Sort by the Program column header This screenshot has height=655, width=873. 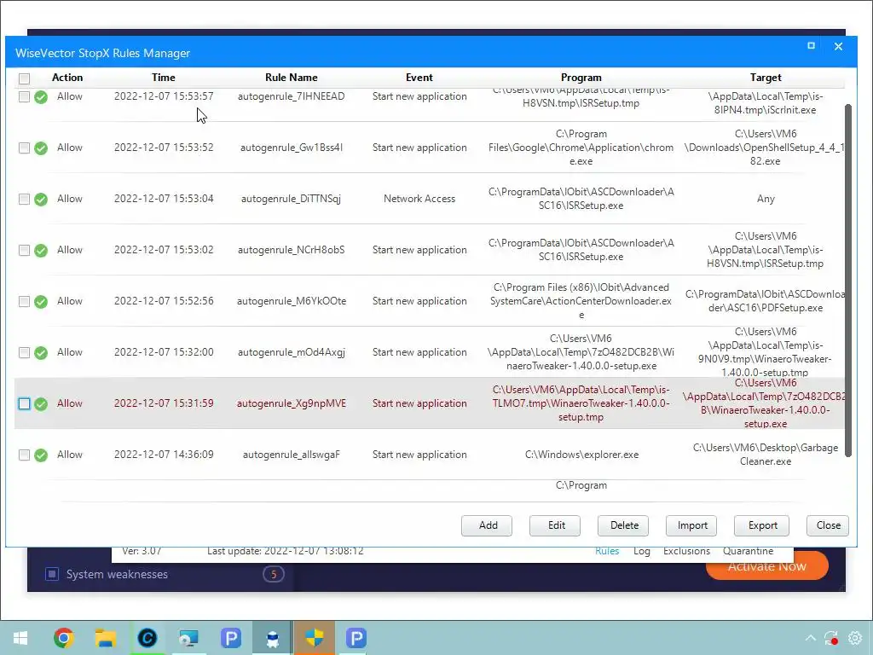[x=581, y=78]
